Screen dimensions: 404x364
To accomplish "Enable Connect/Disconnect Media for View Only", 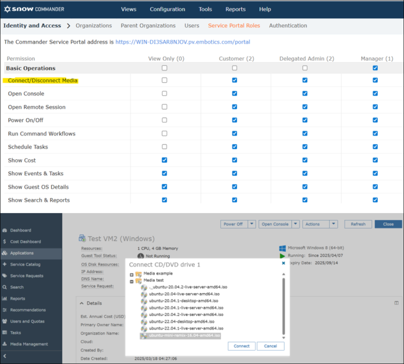I will click(x=164, y=80).
